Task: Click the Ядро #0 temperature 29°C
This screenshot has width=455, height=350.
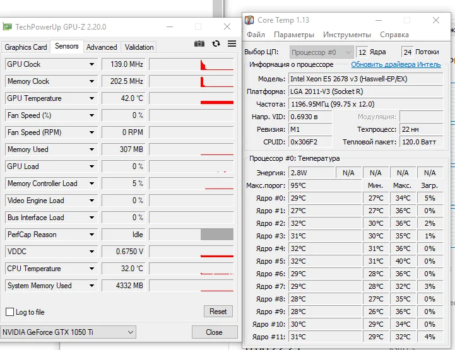Action: pyautogui.click(x=325, y=198)
